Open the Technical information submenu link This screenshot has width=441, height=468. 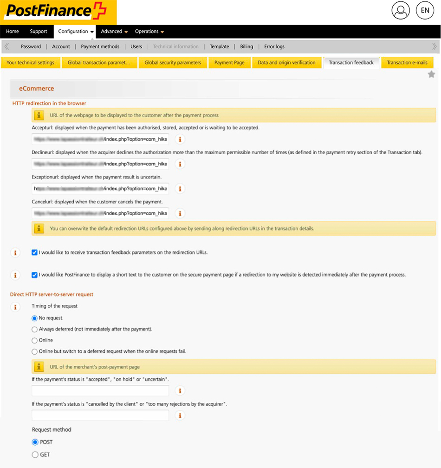click(x=175, y=46)
